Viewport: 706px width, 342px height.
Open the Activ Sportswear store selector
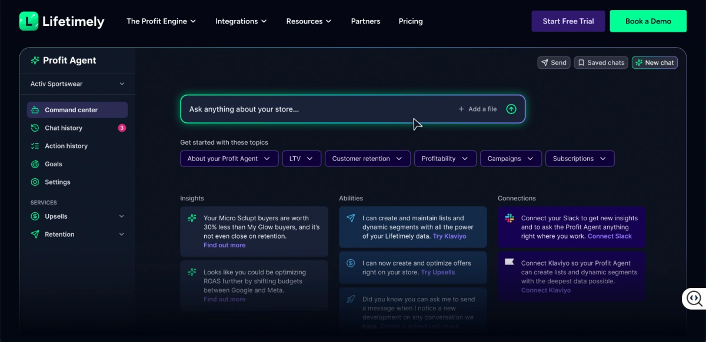click(x=78, y=84)
